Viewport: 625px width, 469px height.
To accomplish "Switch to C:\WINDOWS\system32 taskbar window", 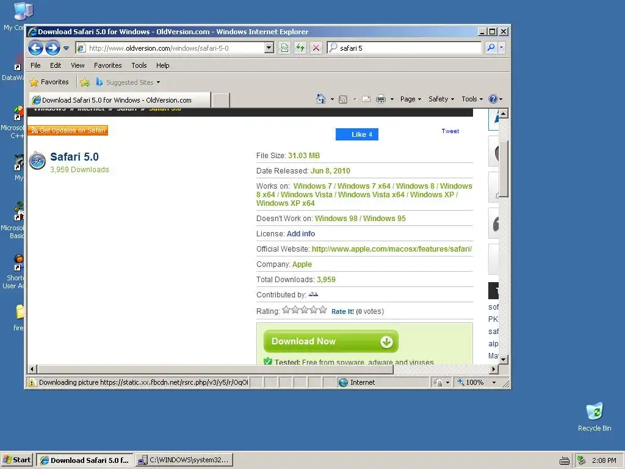I will pyautogui.click(x=184, y=460).
